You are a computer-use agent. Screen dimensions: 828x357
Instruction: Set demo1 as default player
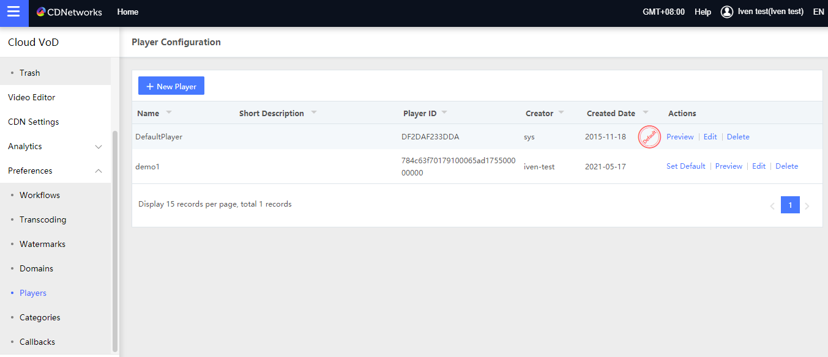tap(685, 166)
